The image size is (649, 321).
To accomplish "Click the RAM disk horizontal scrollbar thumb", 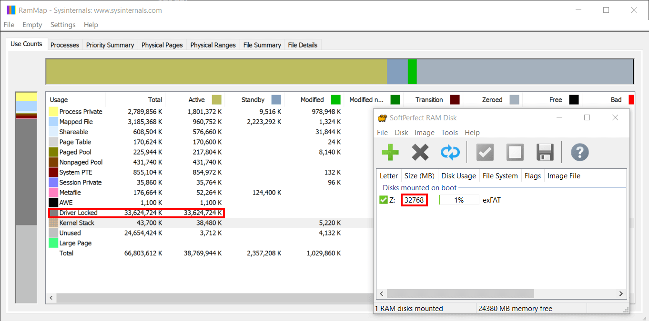I will [460, 294].
